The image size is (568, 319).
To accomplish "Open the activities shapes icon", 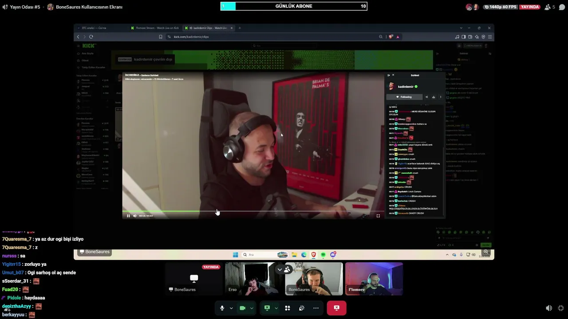I will click(288, 308).
